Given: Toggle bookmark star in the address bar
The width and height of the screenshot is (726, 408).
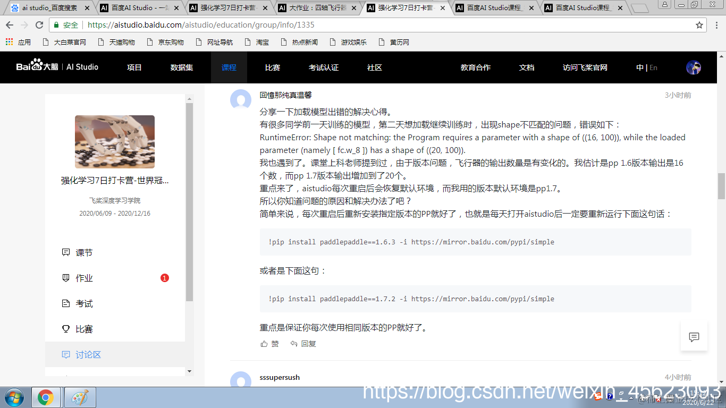Looking at the screenshot, I should pos(699,25).
